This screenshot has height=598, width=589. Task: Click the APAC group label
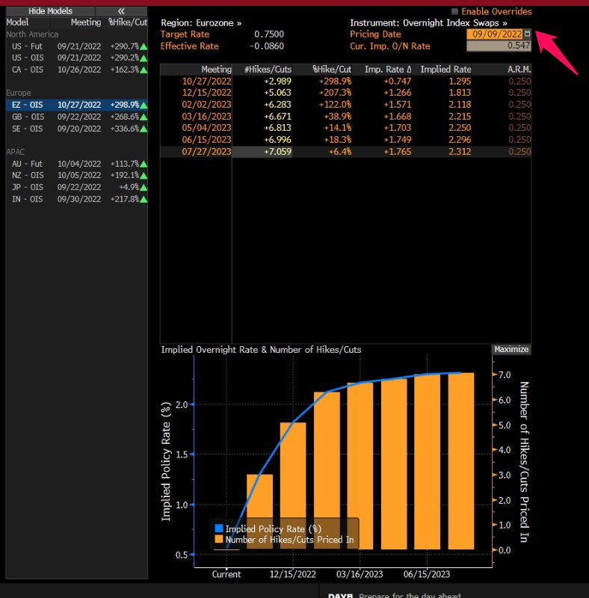[x=15, y=152]
